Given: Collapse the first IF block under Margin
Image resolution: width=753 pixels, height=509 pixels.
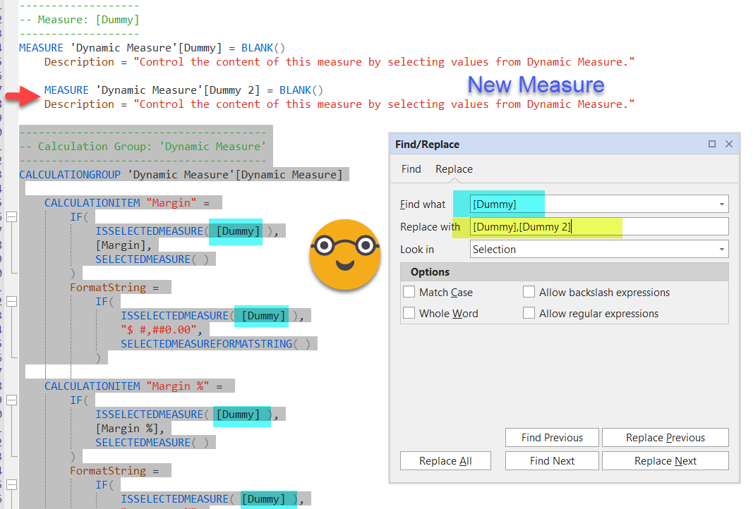Looking at the screenshot, I should tap(12, 217).
